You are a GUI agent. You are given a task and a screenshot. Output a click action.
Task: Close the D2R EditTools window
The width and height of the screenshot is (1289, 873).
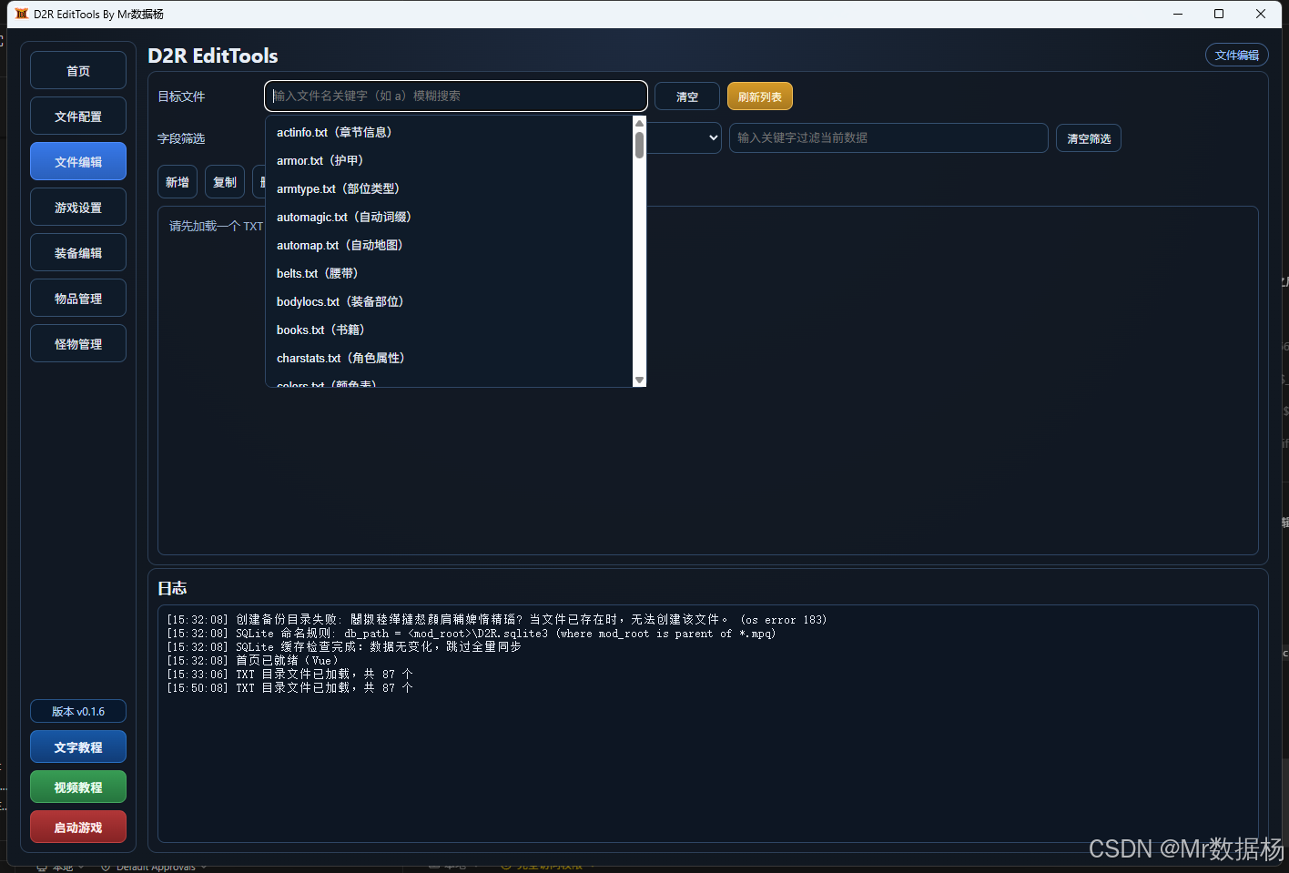[1261, 14]
